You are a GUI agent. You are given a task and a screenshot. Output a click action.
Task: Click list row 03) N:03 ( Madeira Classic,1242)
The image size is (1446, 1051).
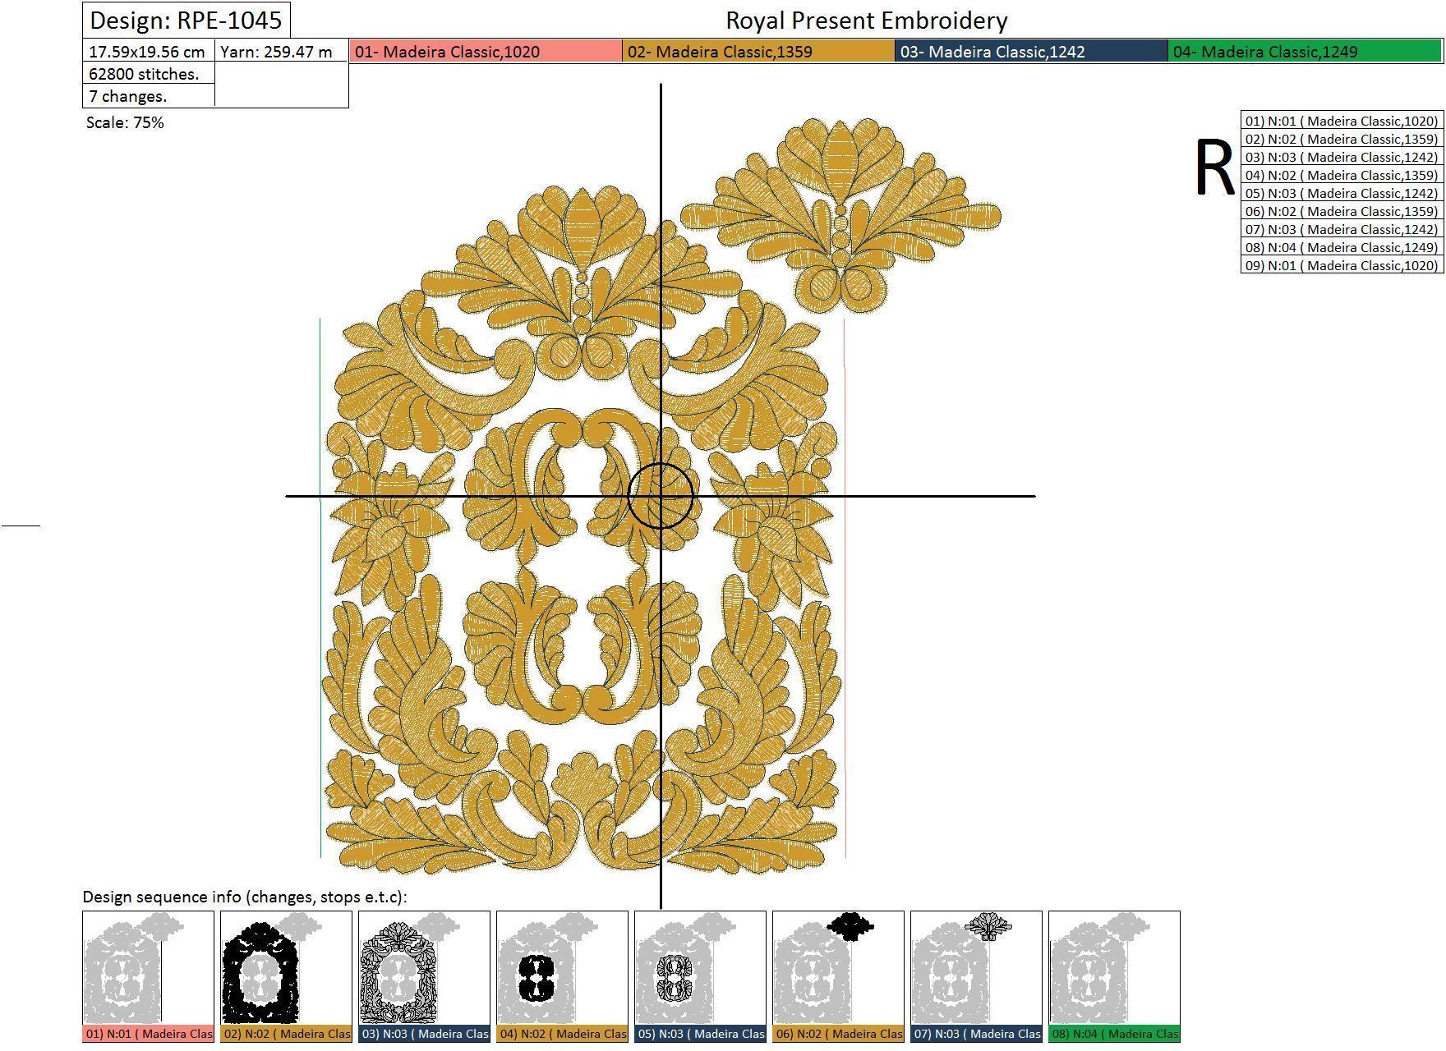1342,157
